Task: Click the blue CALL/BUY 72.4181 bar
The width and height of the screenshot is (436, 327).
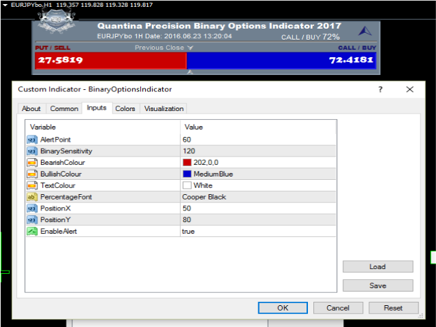Action: click(281, 61)
